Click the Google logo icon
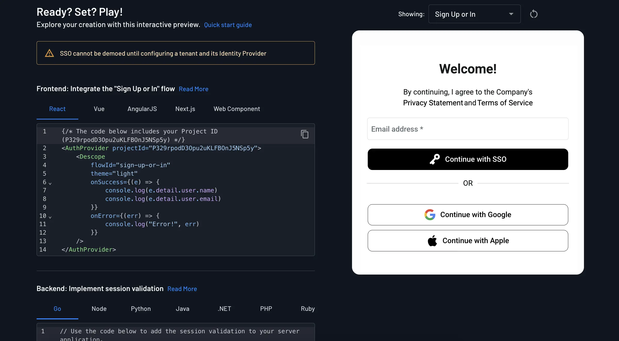This screenshot has height=341, width=619. pos(430,215)
